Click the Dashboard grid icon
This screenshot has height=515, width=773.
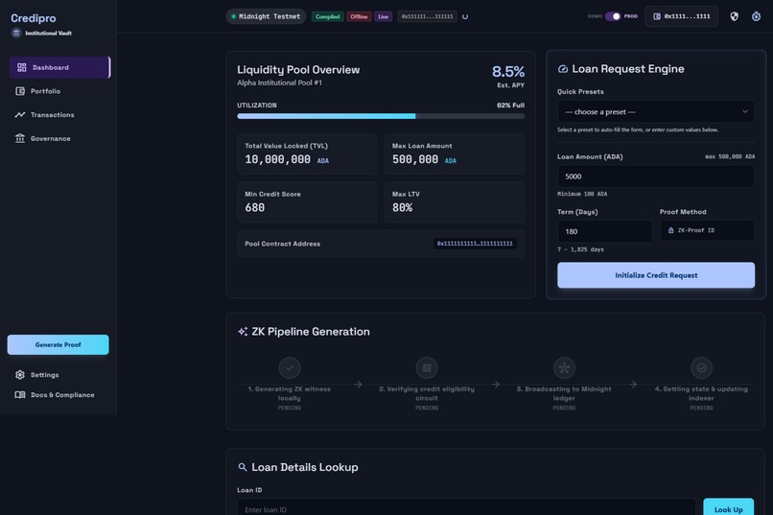click(x=22, y=67)
